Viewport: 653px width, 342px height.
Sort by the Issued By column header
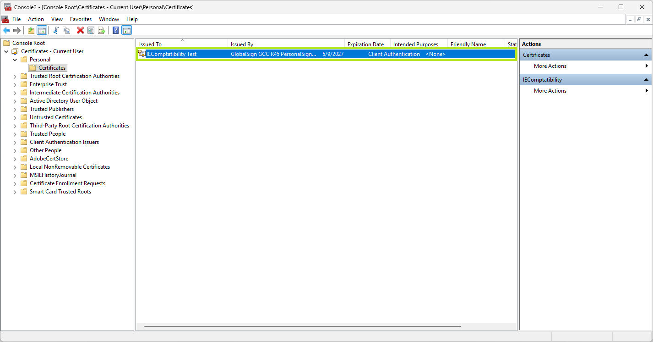pyautogui.click(x=286, y=44)
